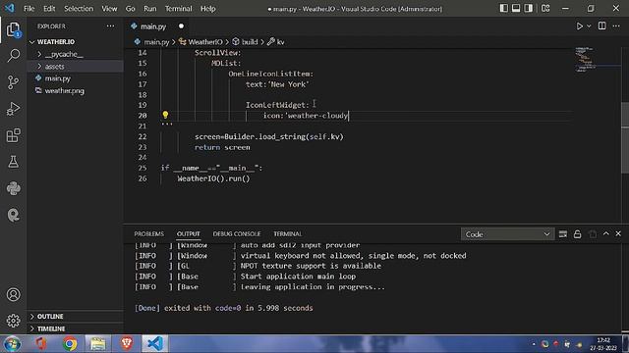Open Google Chrome from the taskbar
The width and height of the screenshot is (629, 353).
pos(70,344)
